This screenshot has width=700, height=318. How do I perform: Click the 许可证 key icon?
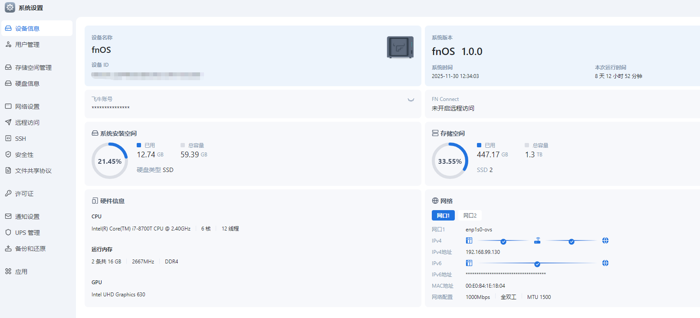coord(8,193)
